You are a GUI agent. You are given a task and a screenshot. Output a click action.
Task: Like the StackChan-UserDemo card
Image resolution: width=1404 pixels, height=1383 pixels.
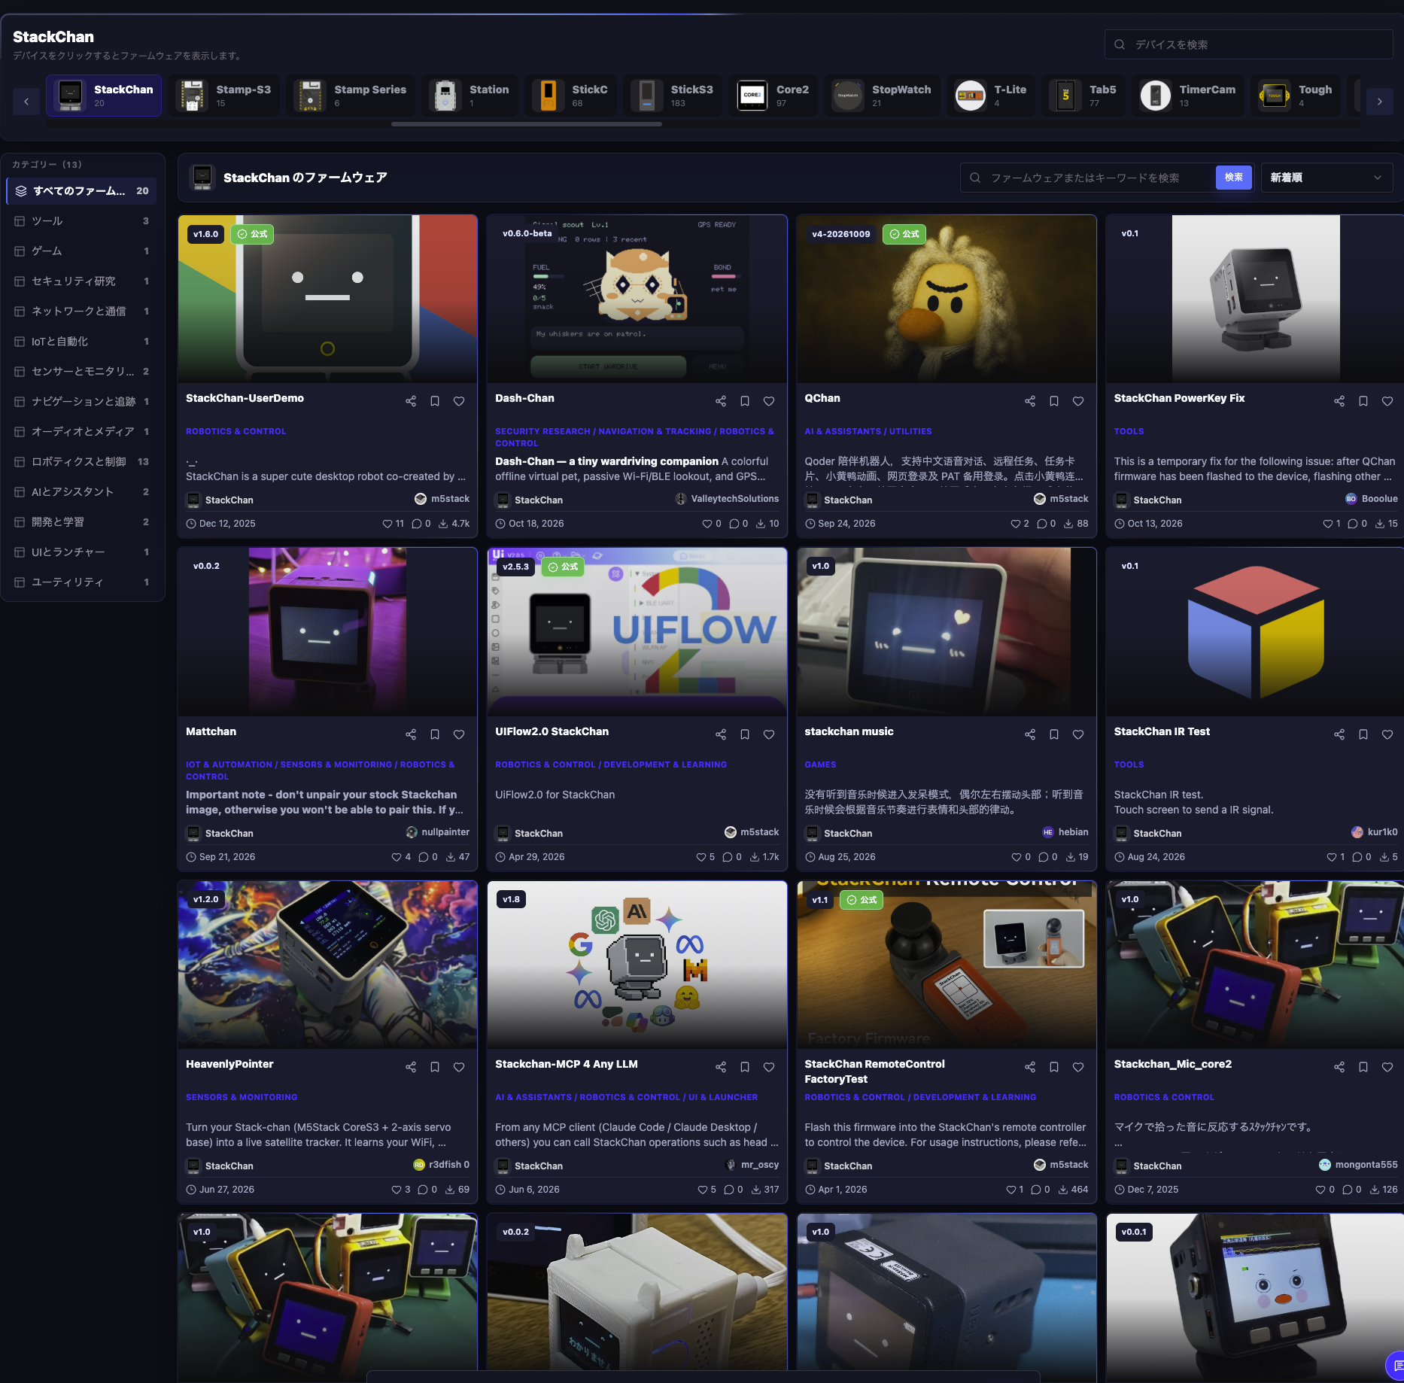459,401
